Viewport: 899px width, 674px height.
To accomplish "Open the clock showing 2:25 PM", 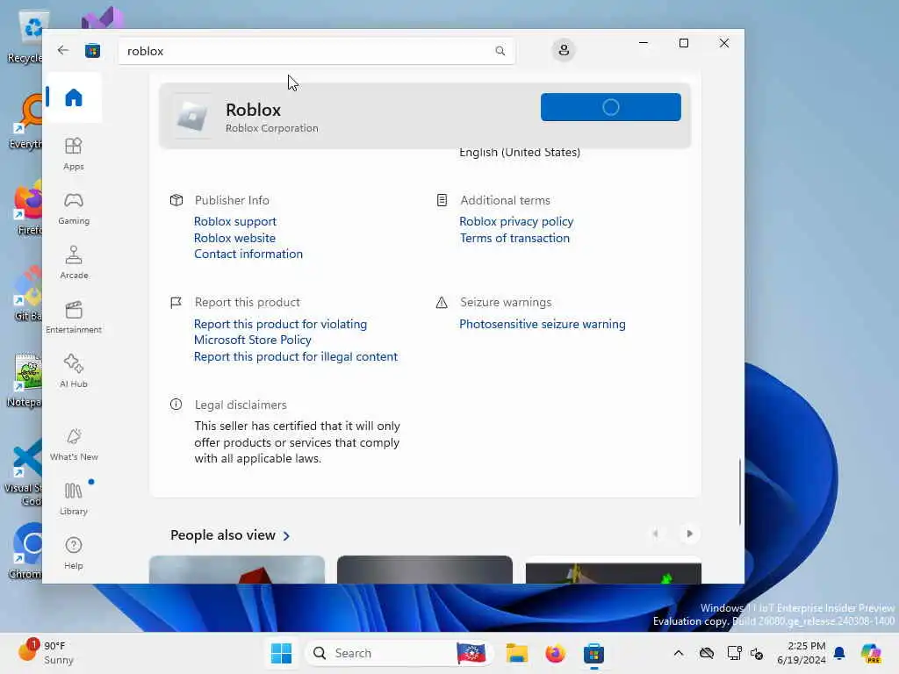I will click(x=802, y=653).
